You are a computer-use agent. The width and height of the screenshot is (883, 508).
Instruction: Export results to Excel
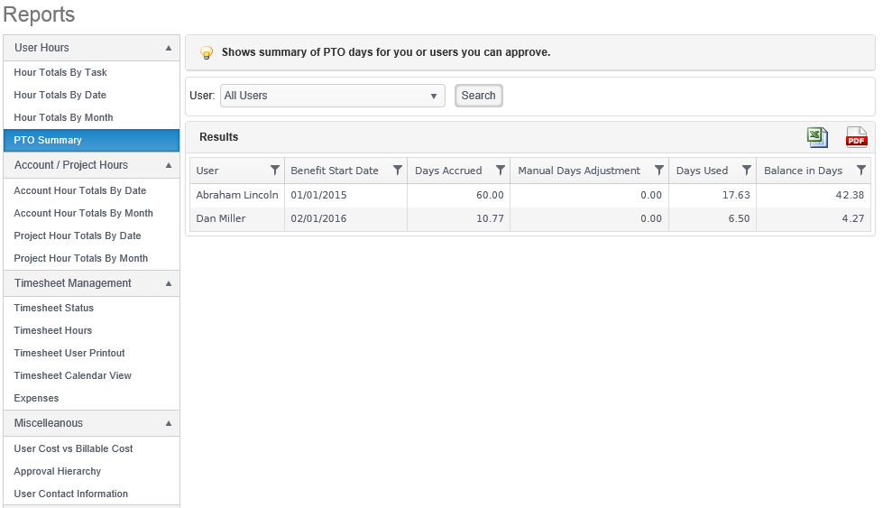pyautogui.click(x=817, y=137)
